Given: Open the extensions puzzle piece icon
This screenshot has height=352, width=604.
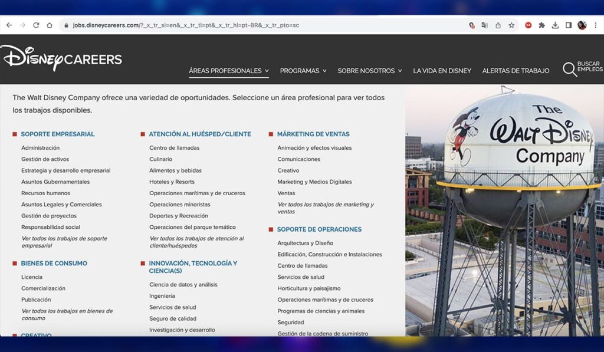Looking at the screenshot, I should [x=541, y=25].
